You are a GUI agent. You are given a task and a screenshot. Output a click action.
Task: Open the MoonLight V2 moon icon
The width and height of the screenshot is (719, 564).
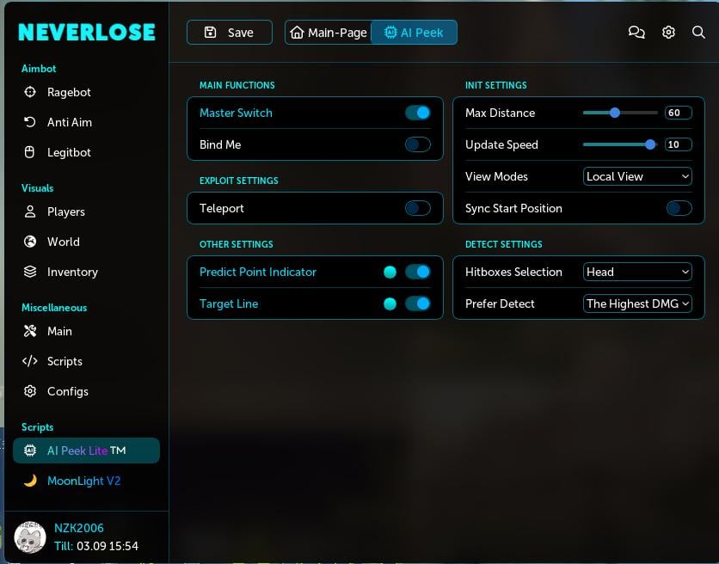pyautogui.click(x=29, y=481)
